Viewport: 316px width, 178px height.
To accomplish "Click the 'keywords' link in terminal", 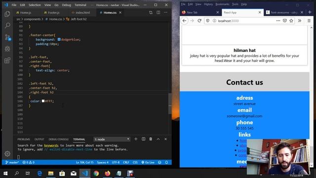I will tap(51, 145).
